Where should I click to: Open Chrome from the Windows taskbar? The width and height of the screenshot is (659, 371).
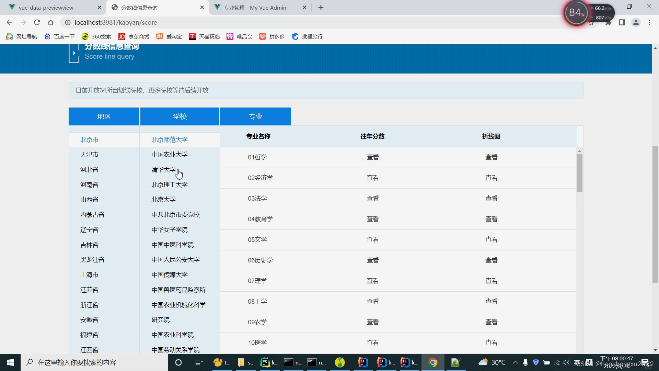click(x=433, y=362)
